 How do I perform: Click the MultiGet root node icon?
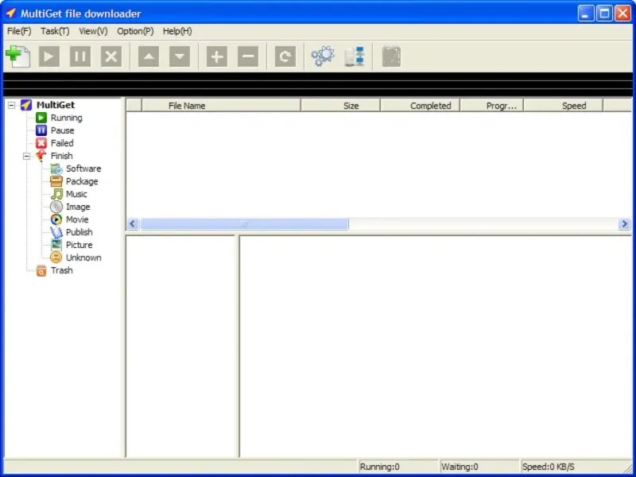coord(26,105)
